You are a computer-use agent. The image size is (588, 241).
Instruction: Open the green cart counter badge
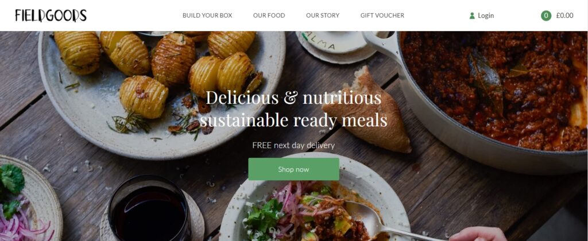546,15
